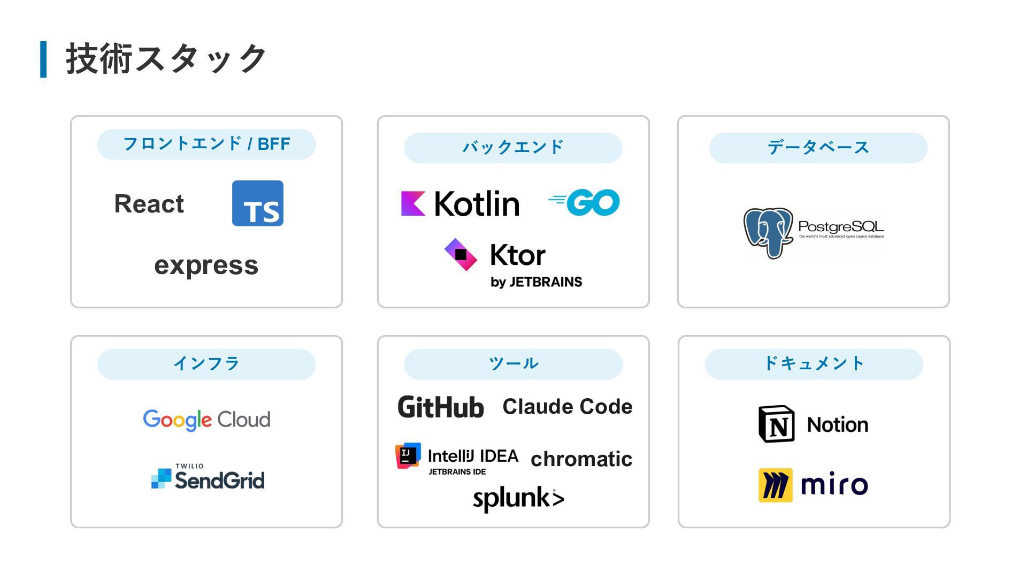Select the フロントエンド / BFF label
This screenshot has height=578, width=1027.
tap(206, 144)
